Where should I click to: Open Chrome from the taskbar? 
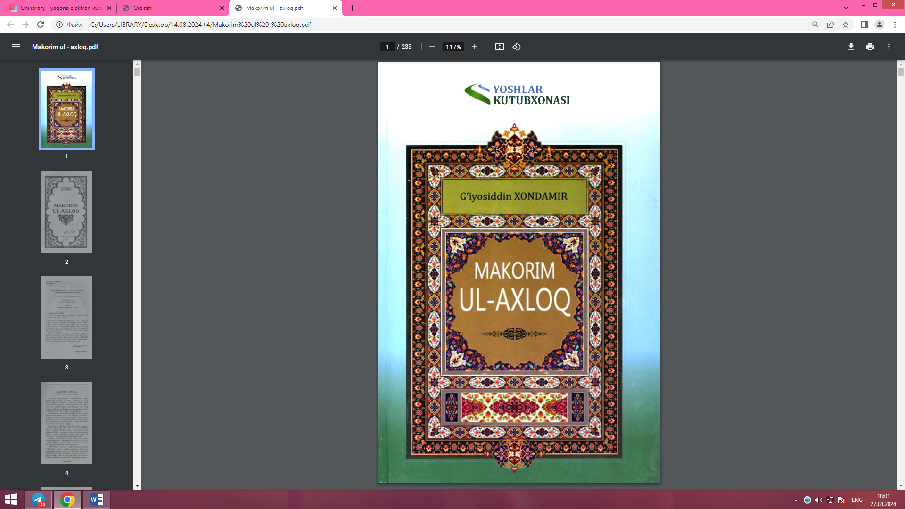coord(67,500)
